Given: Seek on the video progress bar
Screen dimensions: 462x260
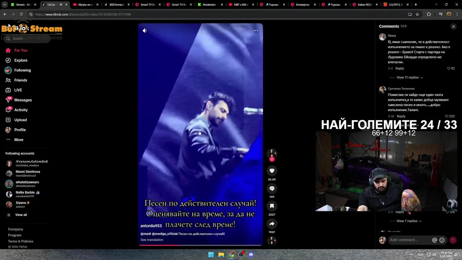Looking at the screenshot, I should (200, 245).
